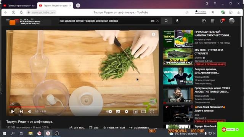Viewport: 244px width, 137px height.
Task: Like the video
Action: coord(77,127)
